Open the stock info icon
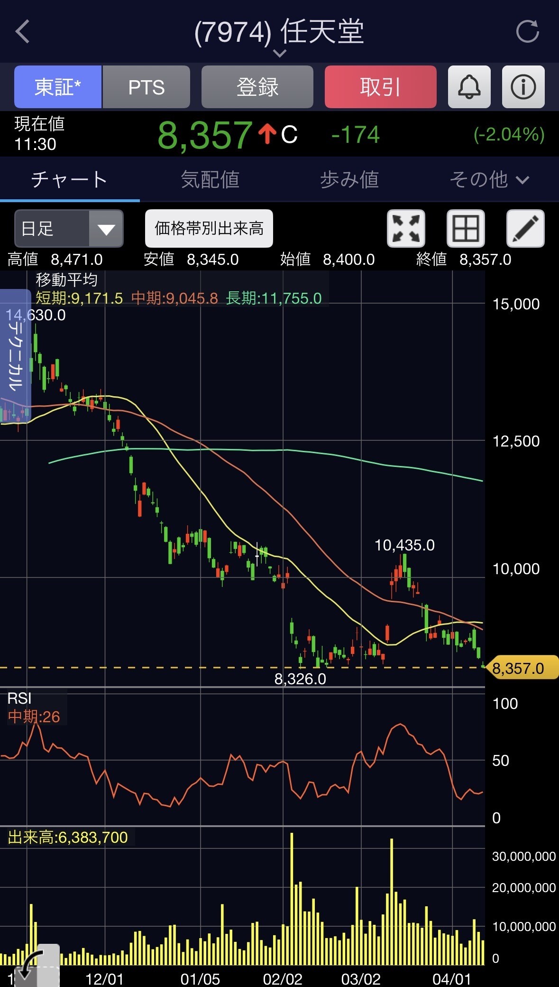The width and height of the screenshot is (559, 987). (x=523, y=87)
